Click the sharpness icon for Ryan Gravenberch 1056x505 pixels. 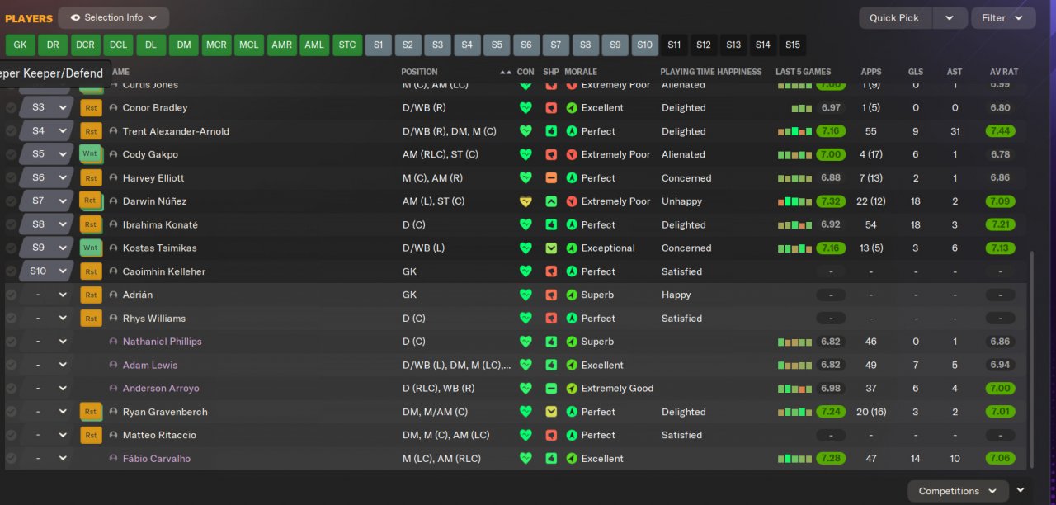tap(551, 412)
